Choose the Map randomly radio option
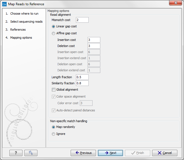184x160 pixels. [x=53, y=127]
